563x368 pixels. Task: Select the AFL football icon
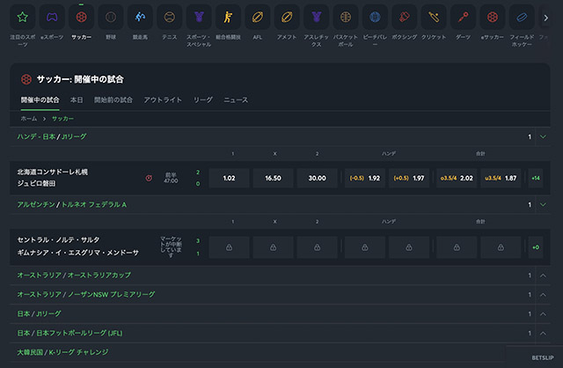(x=258, y=17)
